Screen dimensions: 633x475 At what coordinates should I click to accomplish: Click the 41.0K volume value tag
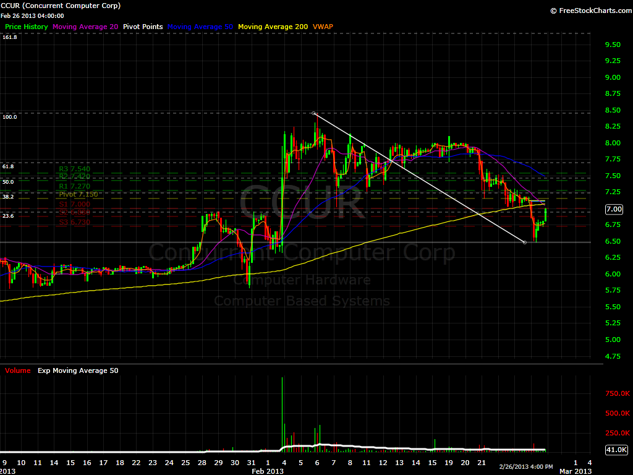click(x=616, y=450)
